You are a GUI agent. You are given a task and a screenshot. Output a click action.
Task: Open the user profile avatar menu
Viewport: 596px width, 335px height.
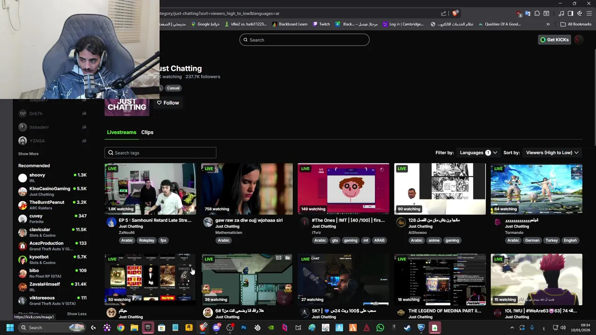(x=578, y=40)
